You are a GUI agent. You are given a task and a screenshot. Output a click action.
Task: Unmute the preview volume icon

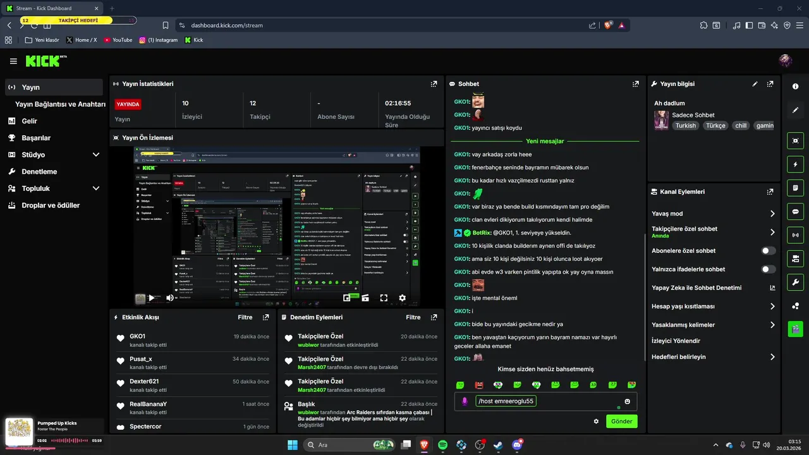[x=169, y=298]
